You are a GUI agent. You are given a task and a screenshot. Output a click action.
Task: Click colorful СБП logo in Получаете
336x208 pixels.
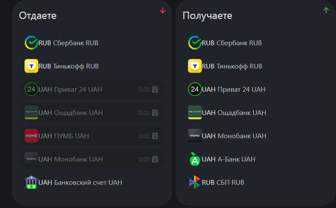195,182
